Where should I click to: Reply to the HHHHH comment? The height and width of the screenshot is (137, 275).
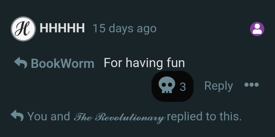[219, 86]
